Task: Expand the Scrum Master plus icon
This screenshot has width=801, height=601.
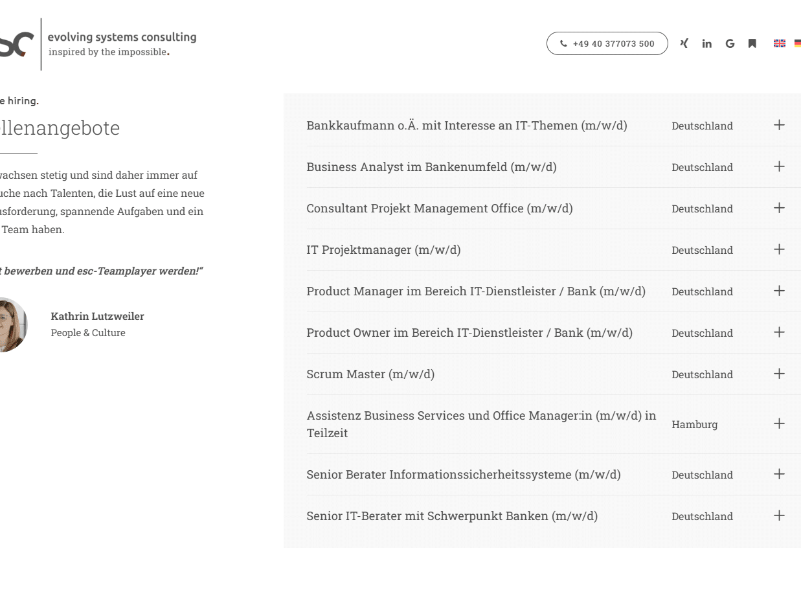Action: tap(779, 374)
